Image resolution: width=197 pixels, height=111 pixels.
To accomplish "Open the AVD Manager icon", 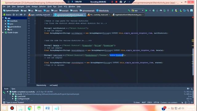I will tap(176, 10).
